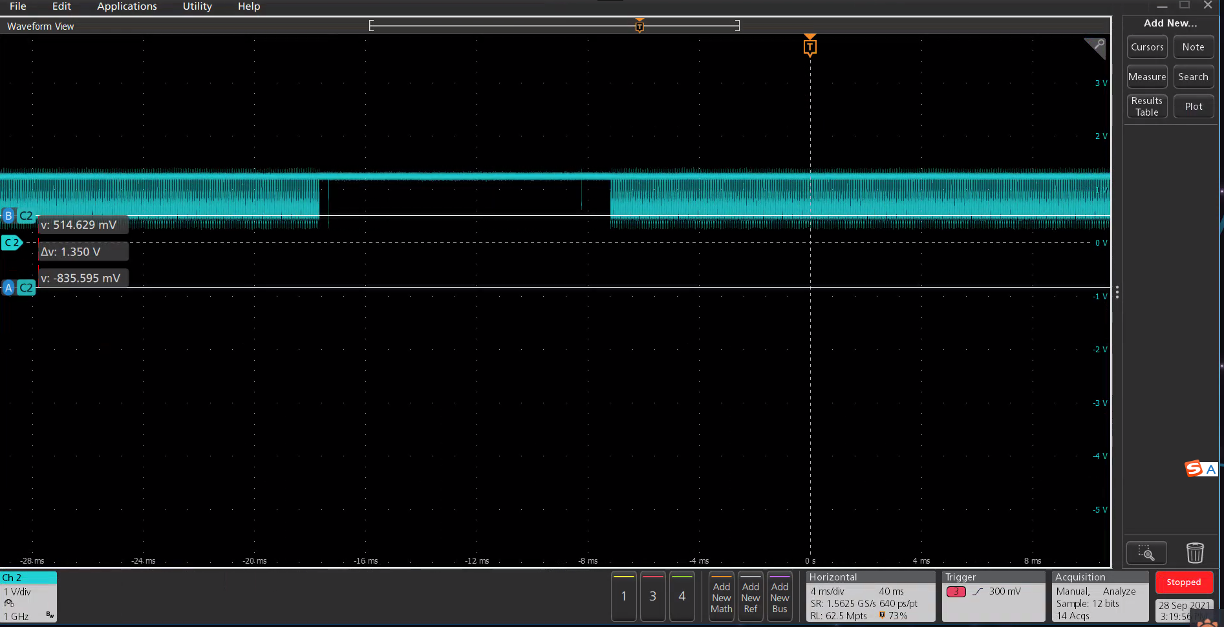Click the trash can delete icon
The width and height of the screenshot is (1224, 627).
pos(1195,553)
